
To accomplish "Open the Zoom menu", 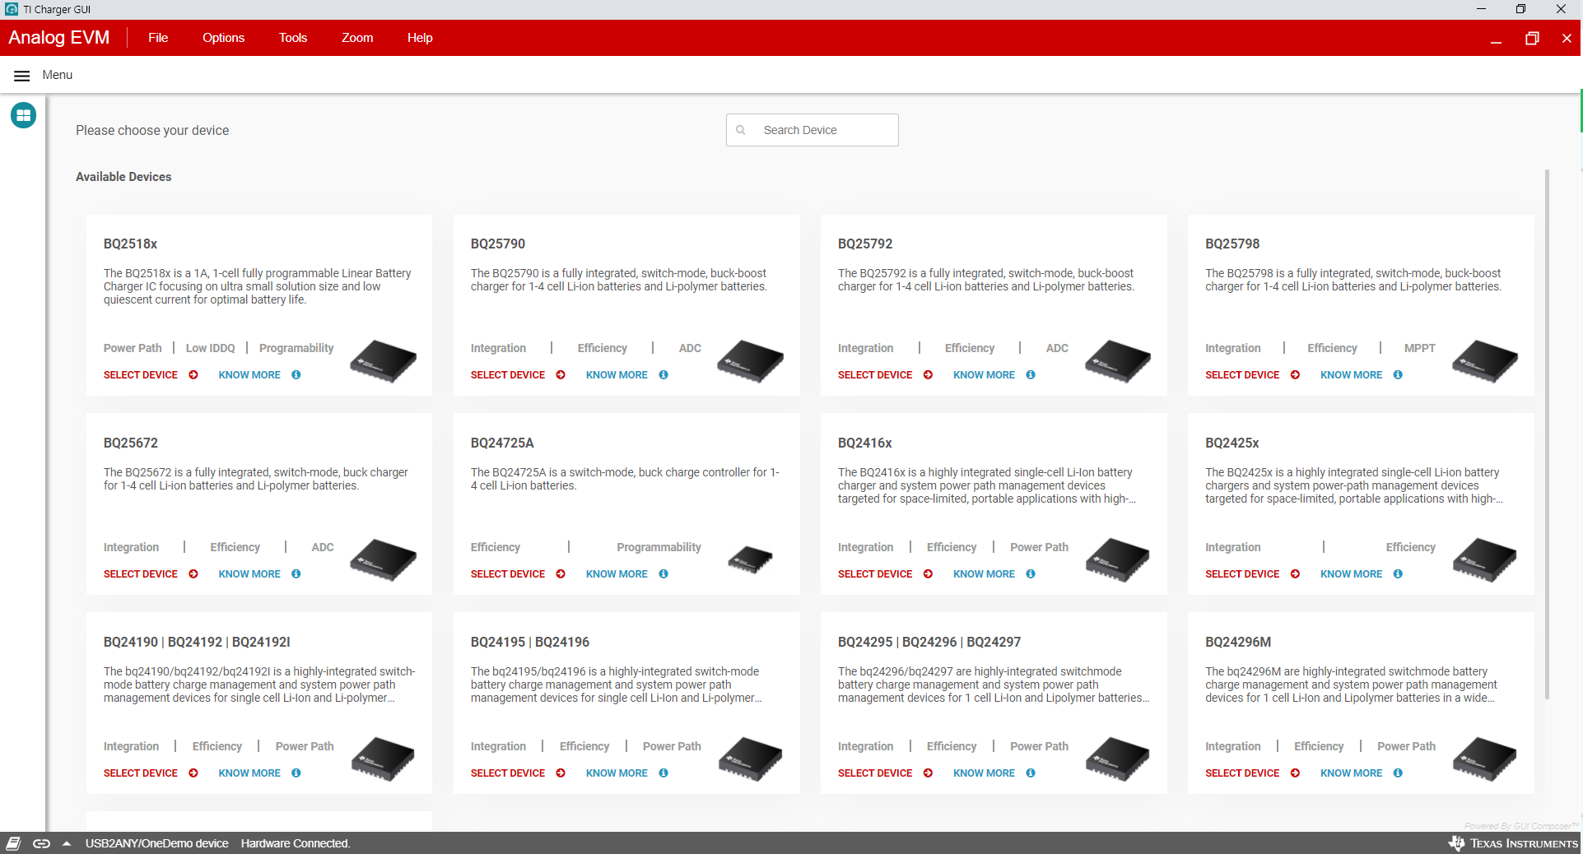I will (x=356, y=38).
